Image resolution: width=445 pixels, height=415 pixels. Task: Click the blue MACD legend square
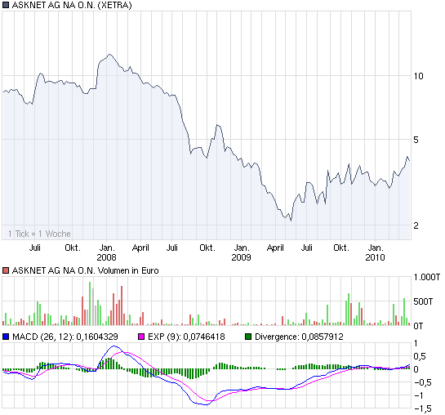(6, 337)
